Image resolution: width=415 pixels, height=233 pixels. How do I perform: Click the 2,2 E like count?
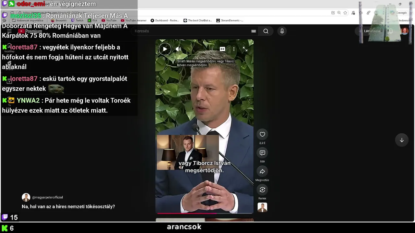pyautogui.click(x=262, y=143)
